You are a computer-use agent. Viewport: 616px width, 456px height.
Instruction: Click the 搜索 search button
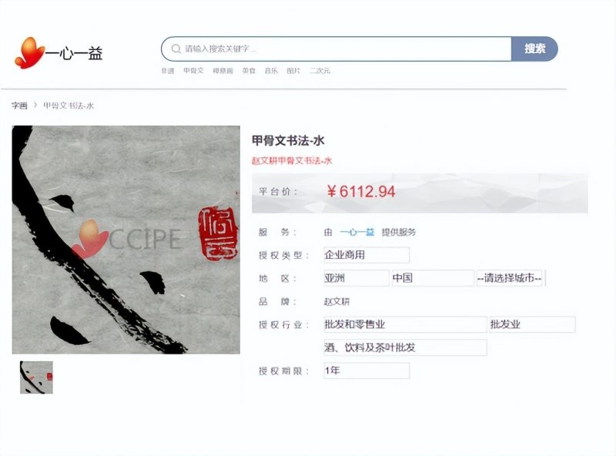[x=534, y=49]
